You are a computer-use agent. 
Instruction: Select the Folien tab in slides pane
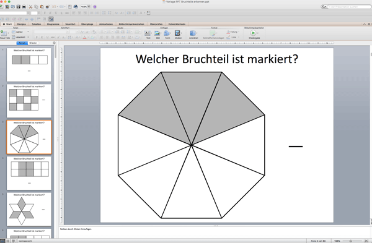[x=22, y=43]
